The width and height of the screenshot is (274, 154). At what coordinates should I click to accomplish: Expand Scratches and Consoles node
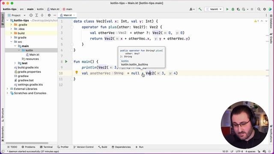tap(8, 93)
